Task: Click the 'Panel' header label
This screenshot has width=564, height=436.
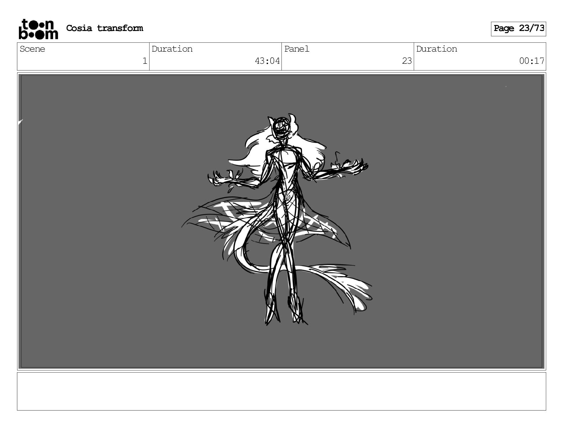Action: (297, 49)
